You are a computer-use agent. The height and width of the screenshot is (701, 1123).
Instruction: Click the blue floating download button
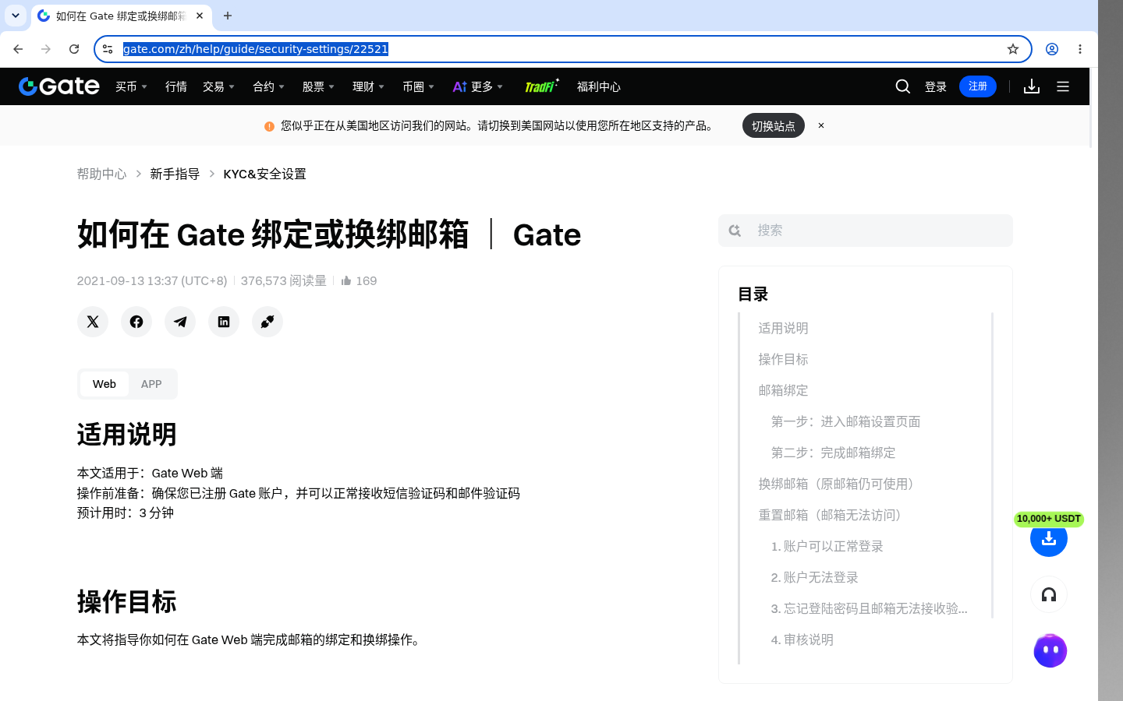[1049, 538]
